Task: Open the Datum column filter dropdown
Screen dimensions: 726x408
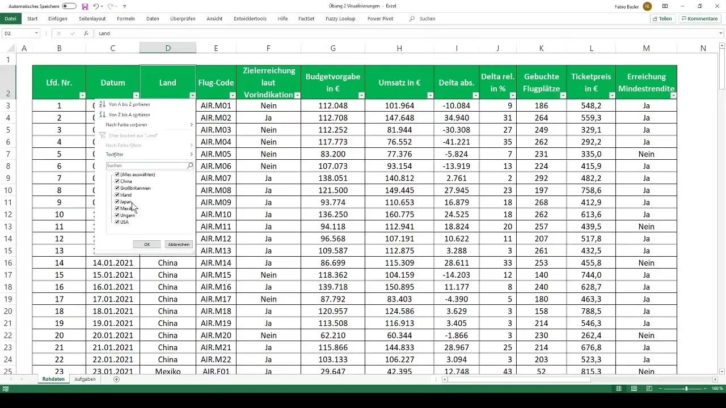Action: tap(136, 95)
